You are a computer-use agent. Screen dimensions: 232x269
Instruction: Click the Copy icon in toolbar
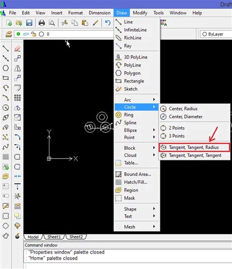click(74, 22)
